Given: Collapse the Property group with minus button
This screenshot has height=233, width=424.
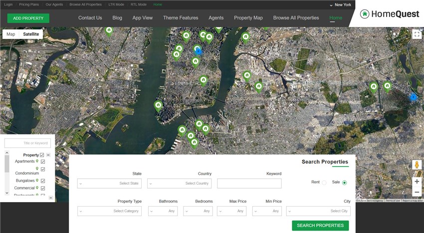Looking at the screenshot, I should click(x=48, y=155).
